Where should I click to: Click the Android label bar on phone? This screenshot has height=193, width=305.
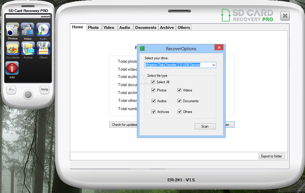pyautogui.click(x=28, y=17)
